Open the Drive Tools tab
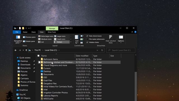 click(x=52, y=32)
